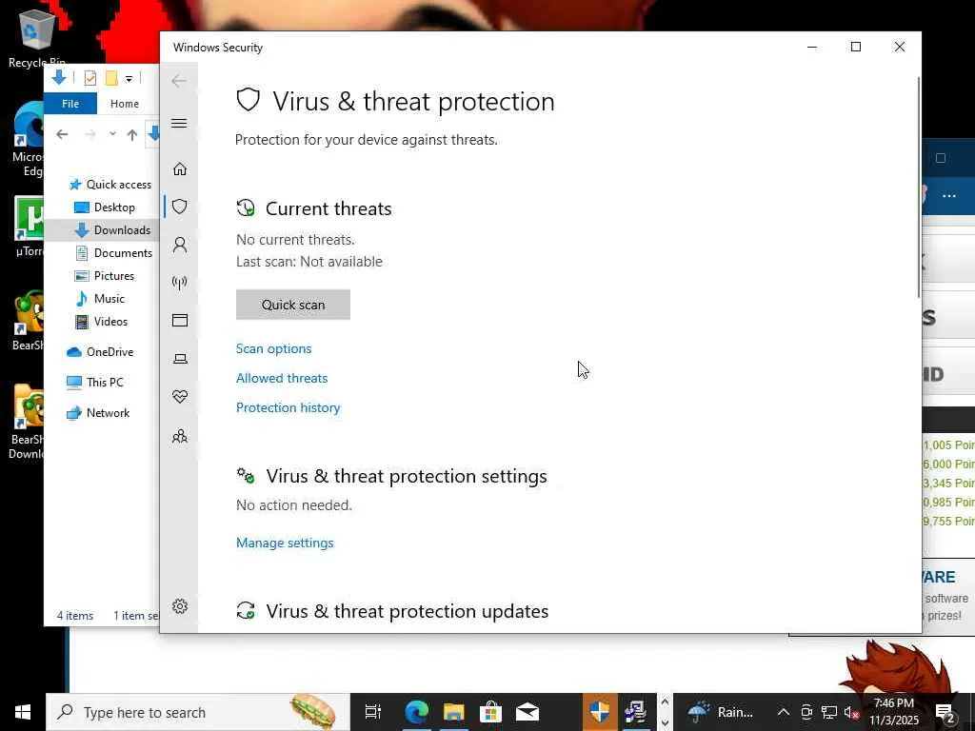Open Firewall & network protection icon
Image resolution: width=975 pixels, height=731 pixels.
click(180, 283)
